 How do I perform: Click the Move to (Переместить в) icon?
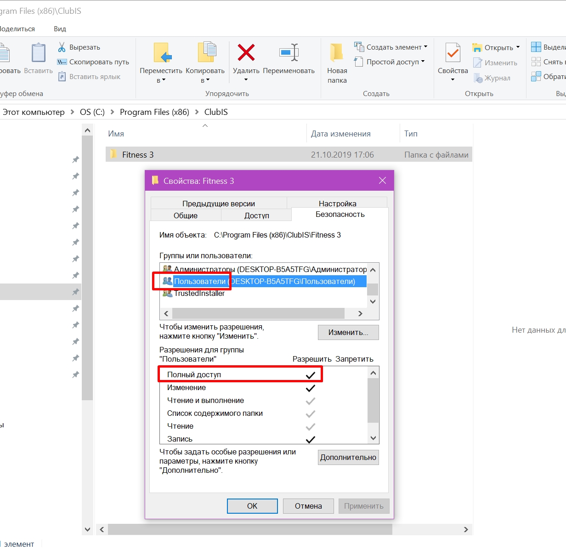(x=162, y=53)
